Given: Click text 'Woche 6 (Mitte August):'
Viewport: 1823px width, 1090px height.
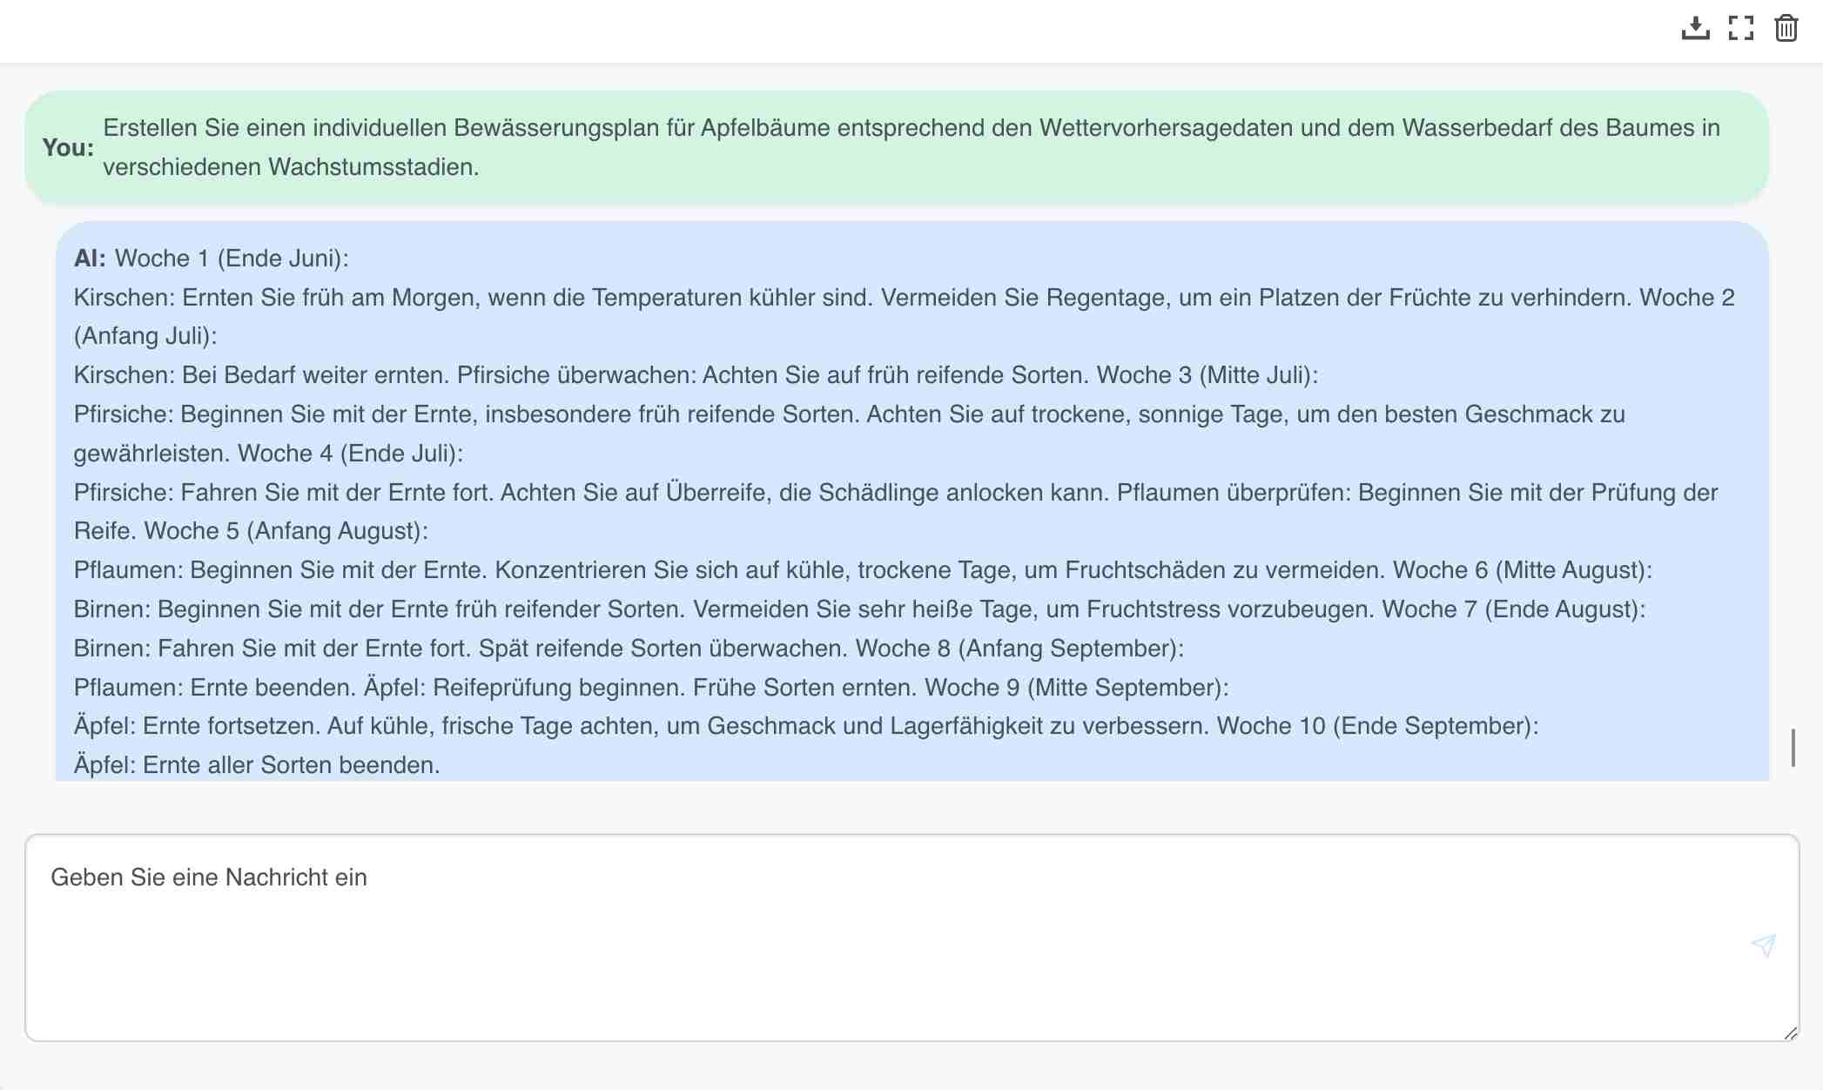Looking at the screenshot, I should [x=1523, y=570].
